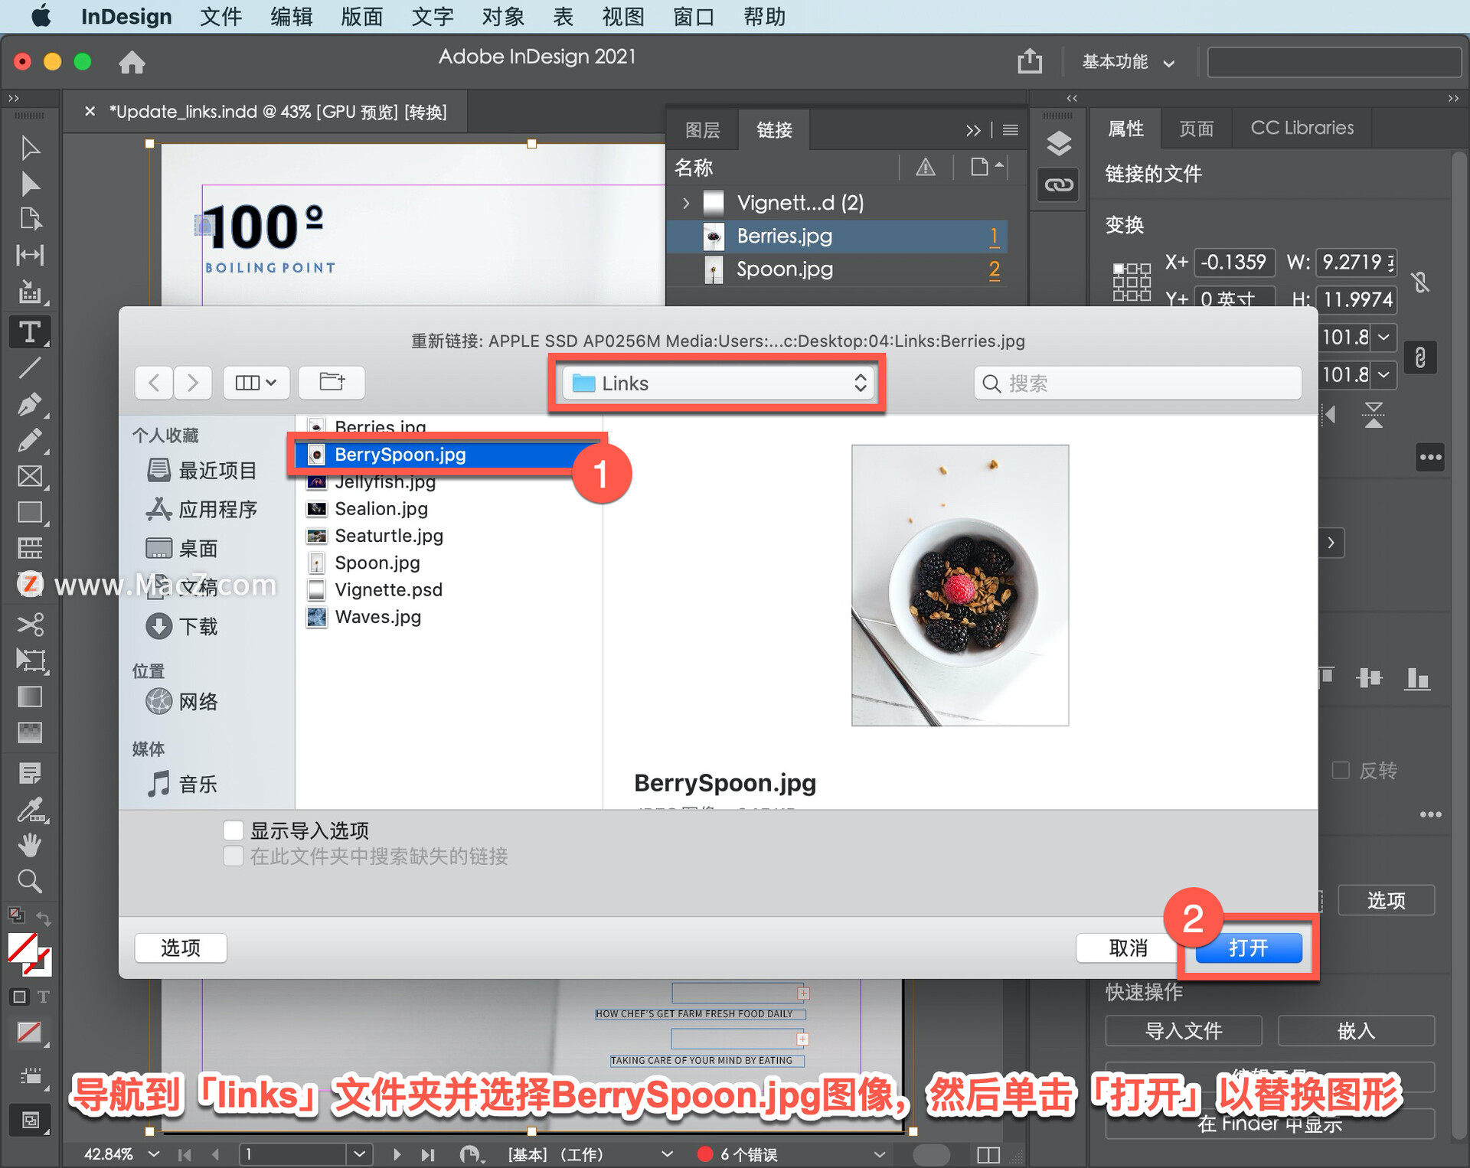Create a new folder in the relink dialog
Image resolution: width=1470 pixels, height=1168 pixels.
(331, 383)
